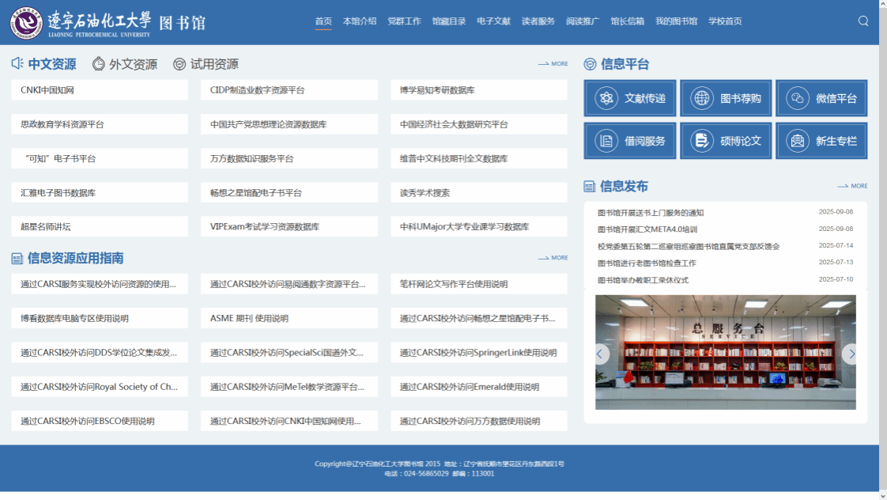Open 汇雅电子图书数据库
The height and width of the screenshot is (500, 887).
point(100,192)
